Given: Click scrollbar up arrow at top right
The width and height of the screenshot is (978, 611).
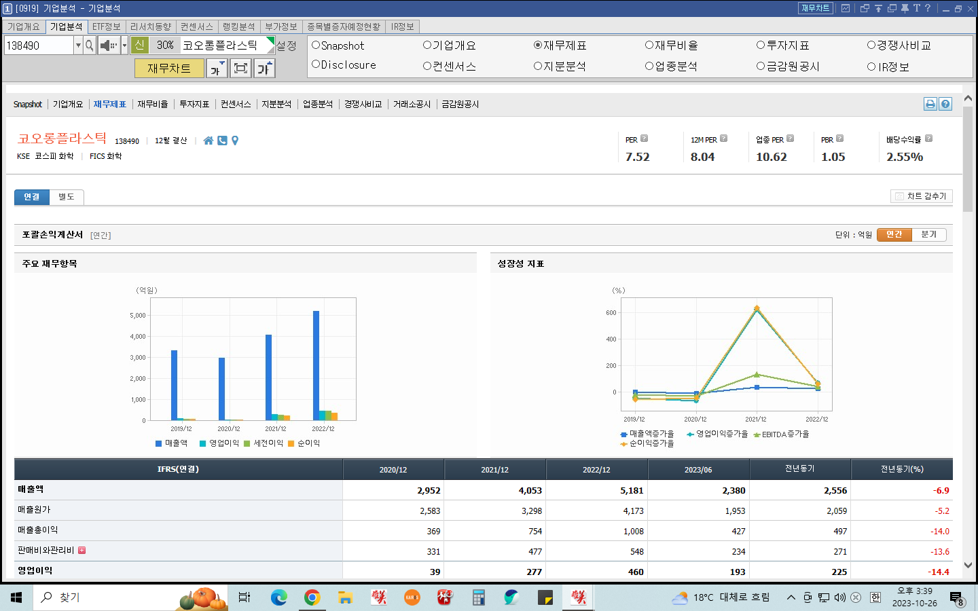Looking at the screenshot, I should pos(968,99).
